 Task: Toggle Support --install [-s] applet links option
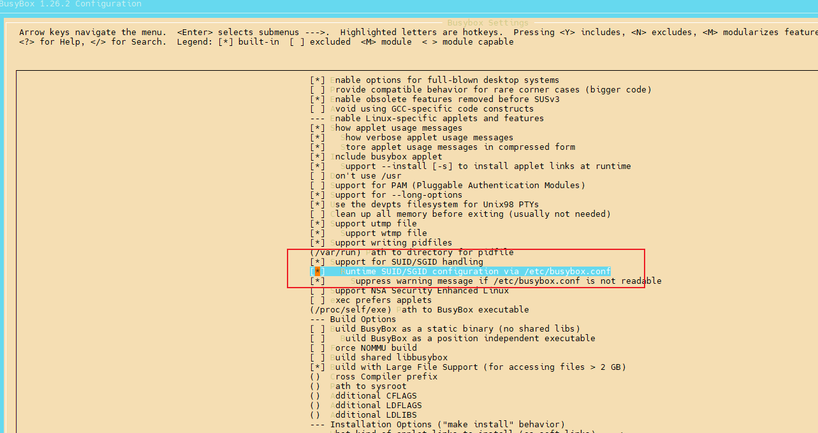point(471,166)
